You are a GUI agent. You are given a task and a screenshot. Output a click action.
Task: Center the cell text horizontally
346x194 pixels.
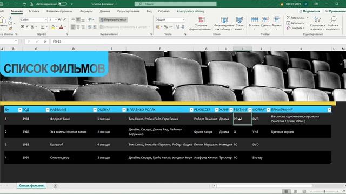(x=78, y=27)
